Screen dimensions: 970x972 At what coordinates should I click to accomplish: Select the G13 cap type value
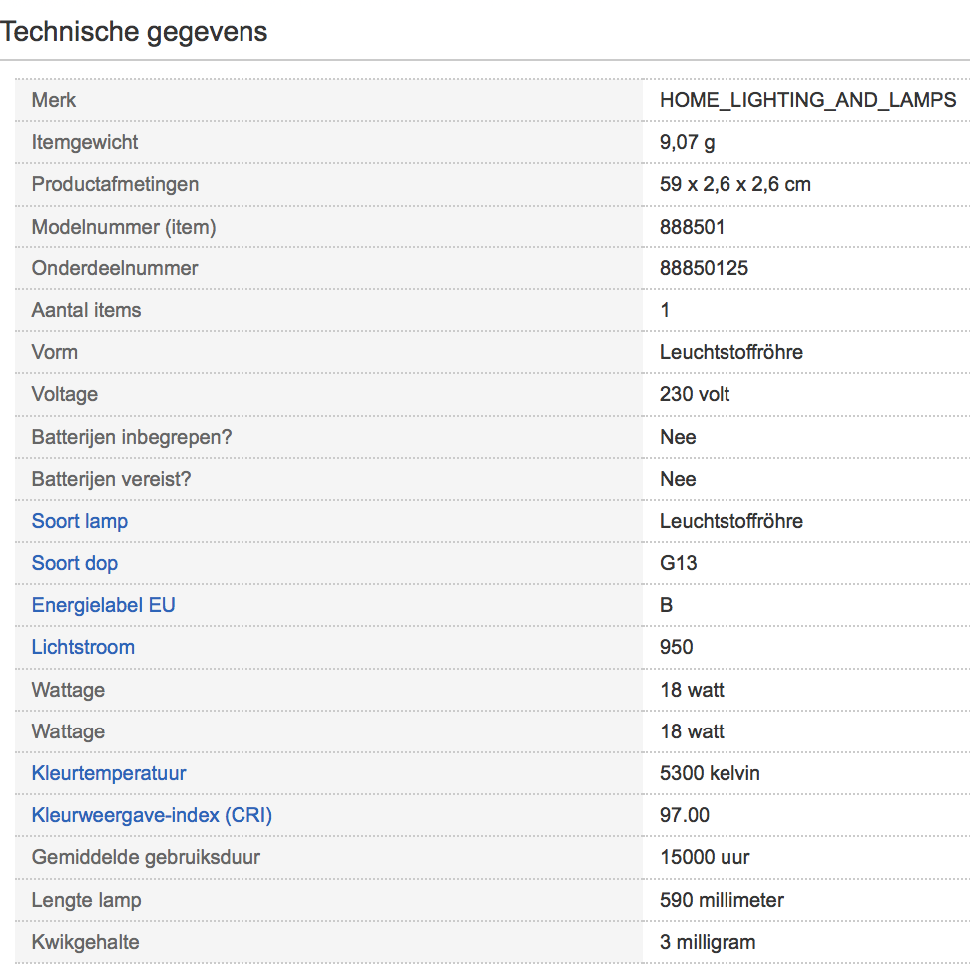(x=678, y=563)
